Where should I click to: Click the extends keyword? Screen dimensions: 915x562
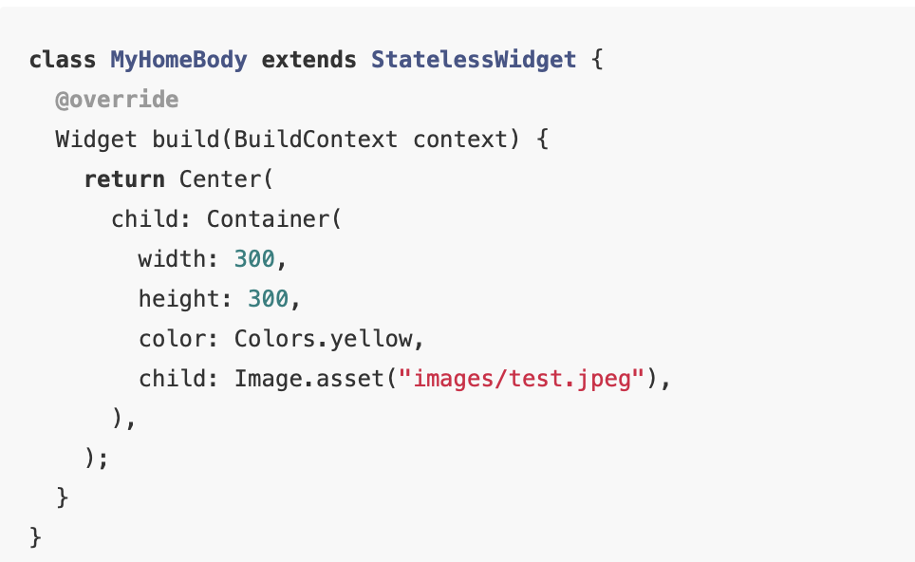[308, 60]
